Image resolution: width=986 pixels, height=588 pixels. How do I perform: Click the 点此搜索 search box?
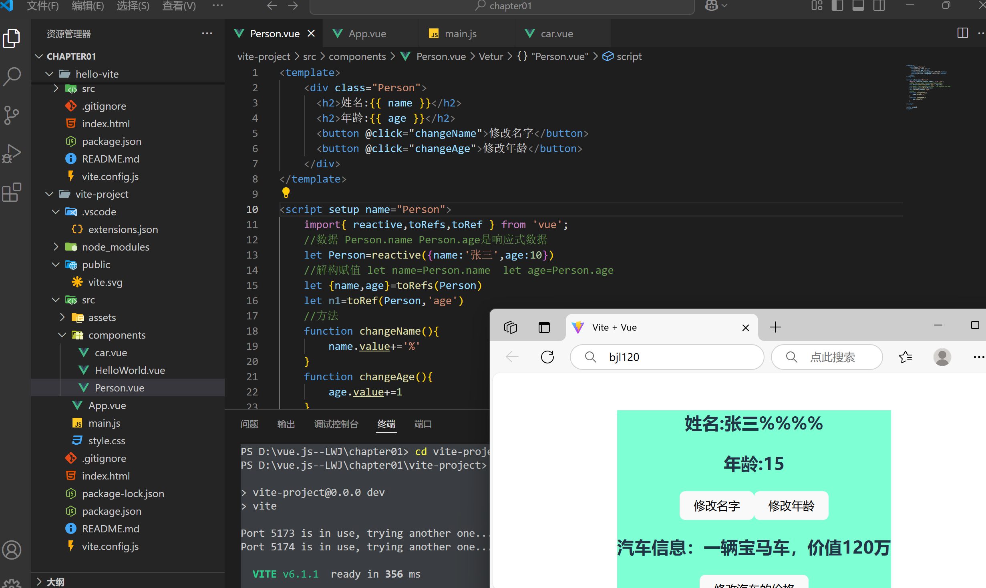click(827, 357)
